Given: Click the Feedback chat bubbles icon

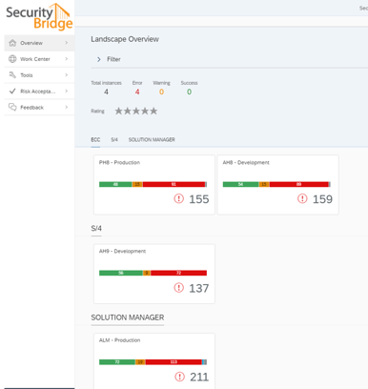Looking at the screenshot, I should pyautogui.click(x=12, y=107).
